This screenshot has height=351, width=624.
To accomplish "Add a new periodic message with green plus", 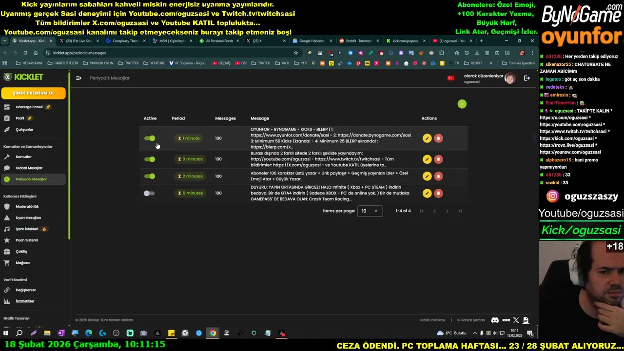I will [x=462, y=104].
